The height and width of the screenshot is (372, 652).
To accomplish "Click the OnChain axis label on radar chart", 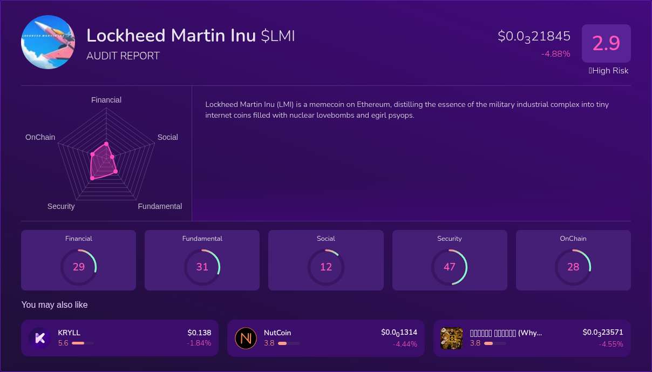I will (x=40, y=137).
